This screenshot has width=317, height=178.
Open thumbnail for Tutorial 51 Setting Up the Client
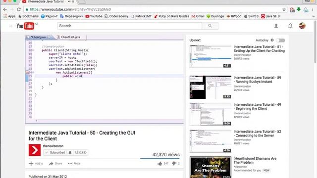pyautogui.click(x=211, y=56)
